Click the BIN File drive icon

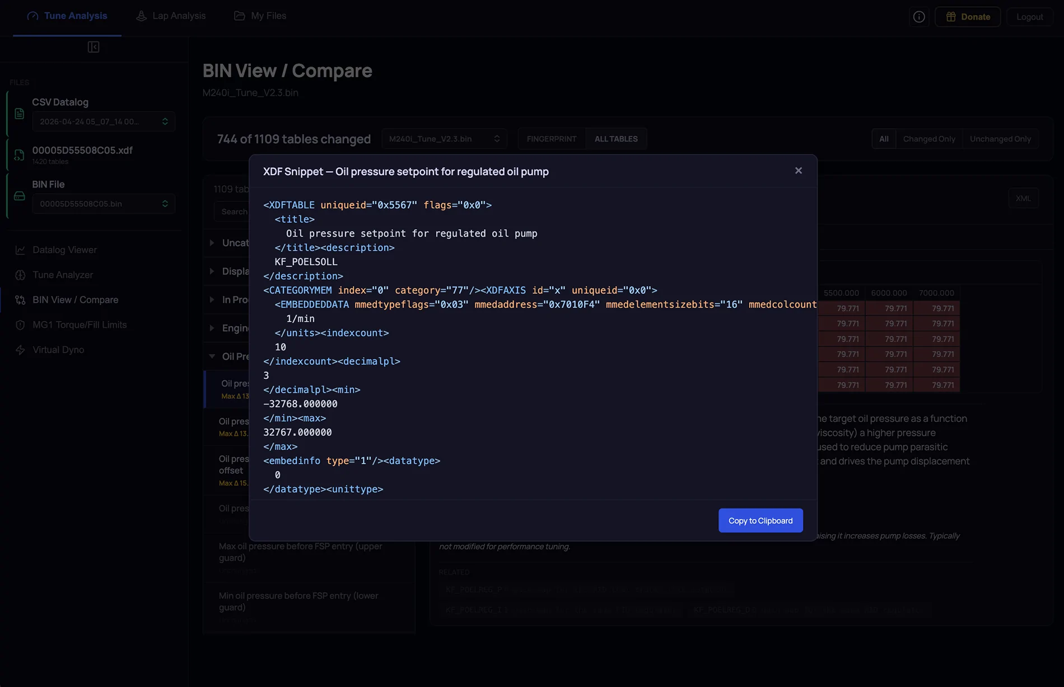pyautogui.click(x=20, y=196)
